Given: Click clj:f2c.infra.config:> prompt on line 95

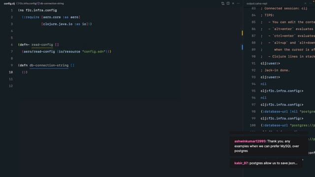Looking at the screenshot, I should coord(282,91).
